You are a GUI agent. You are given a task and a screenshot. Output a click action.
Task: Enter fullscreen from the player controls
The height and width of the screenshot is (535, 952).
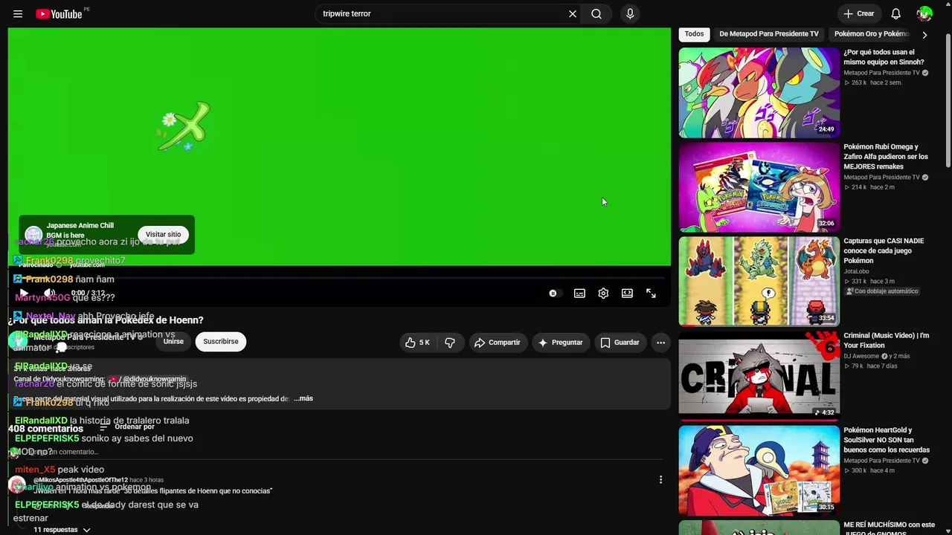(x=651, y=294)
